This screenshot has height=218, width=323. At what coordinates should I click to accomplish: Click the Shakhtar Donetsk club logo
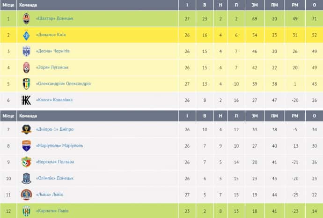(27, 18)
